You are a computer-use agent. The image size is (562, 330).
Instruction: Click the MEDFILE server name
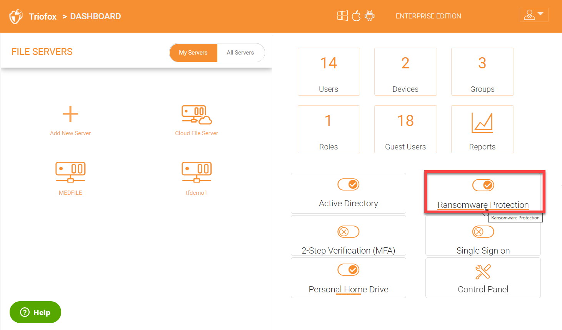click(x=70, y=193)
